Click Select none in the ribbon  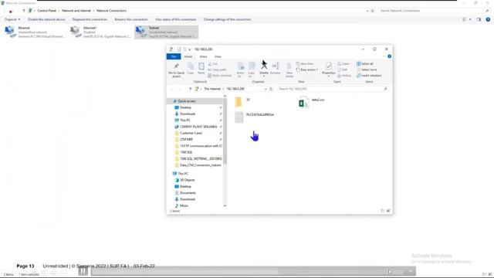(x=367, y=69)
